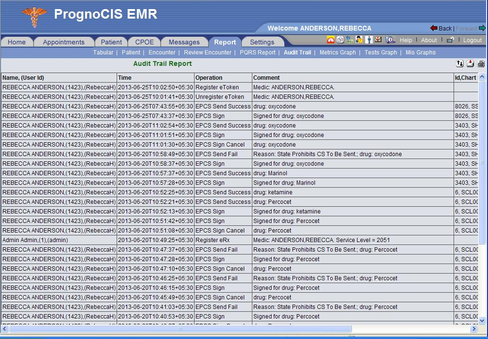Click the 'Unregister eToken' operation cell
This screenshot has width=488, height=339.
(223, 97)
